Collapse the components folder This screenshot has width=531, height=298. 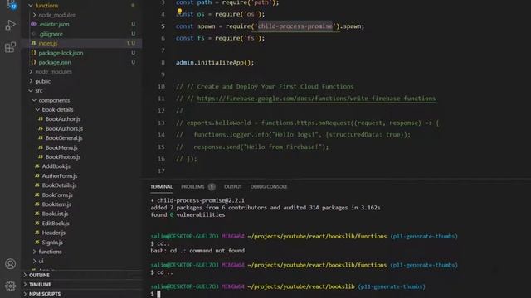[x=34, y=100]
